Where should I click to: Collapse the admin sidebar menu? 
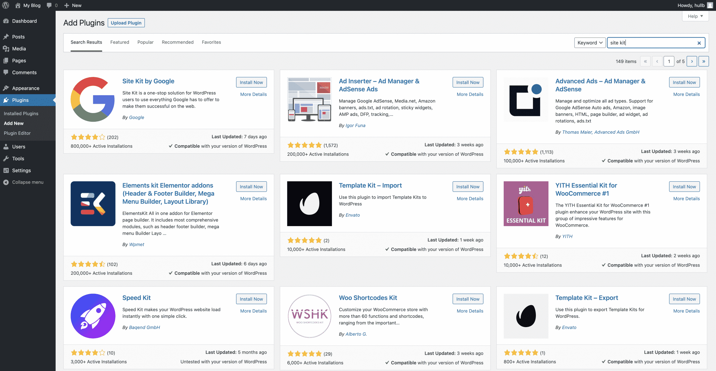[x=28, y=182]
